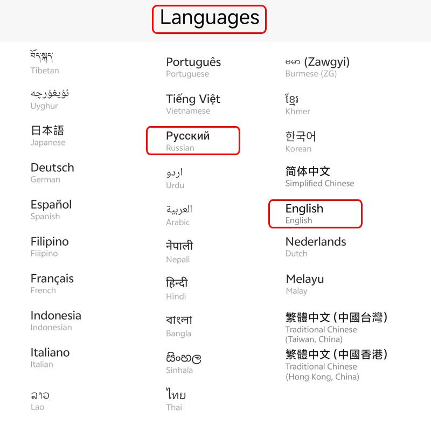The image size is (431, 431).
Task: Choose Filipino language entry
Action: tap(50, 247)
